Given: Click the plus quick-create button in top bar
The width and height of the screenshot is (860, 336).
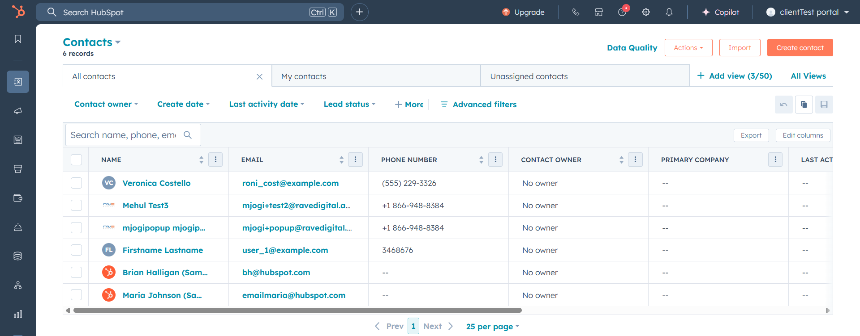Looking at the screenshot, I should [359, 12].
